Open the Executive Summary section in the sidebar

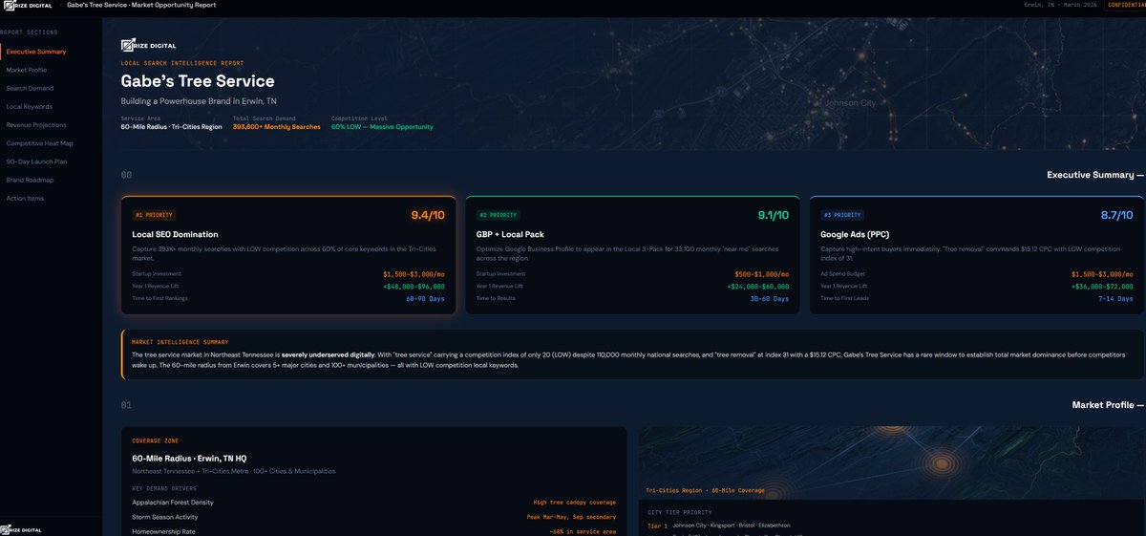(36, 52)
